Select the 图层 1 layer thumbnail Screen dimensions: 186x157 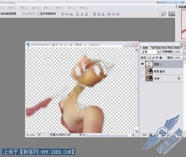(x=149, y=64)
